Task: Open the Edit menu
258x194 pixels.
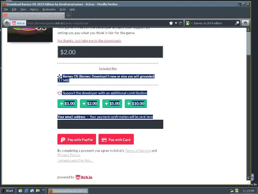Action: click(14, 9)
